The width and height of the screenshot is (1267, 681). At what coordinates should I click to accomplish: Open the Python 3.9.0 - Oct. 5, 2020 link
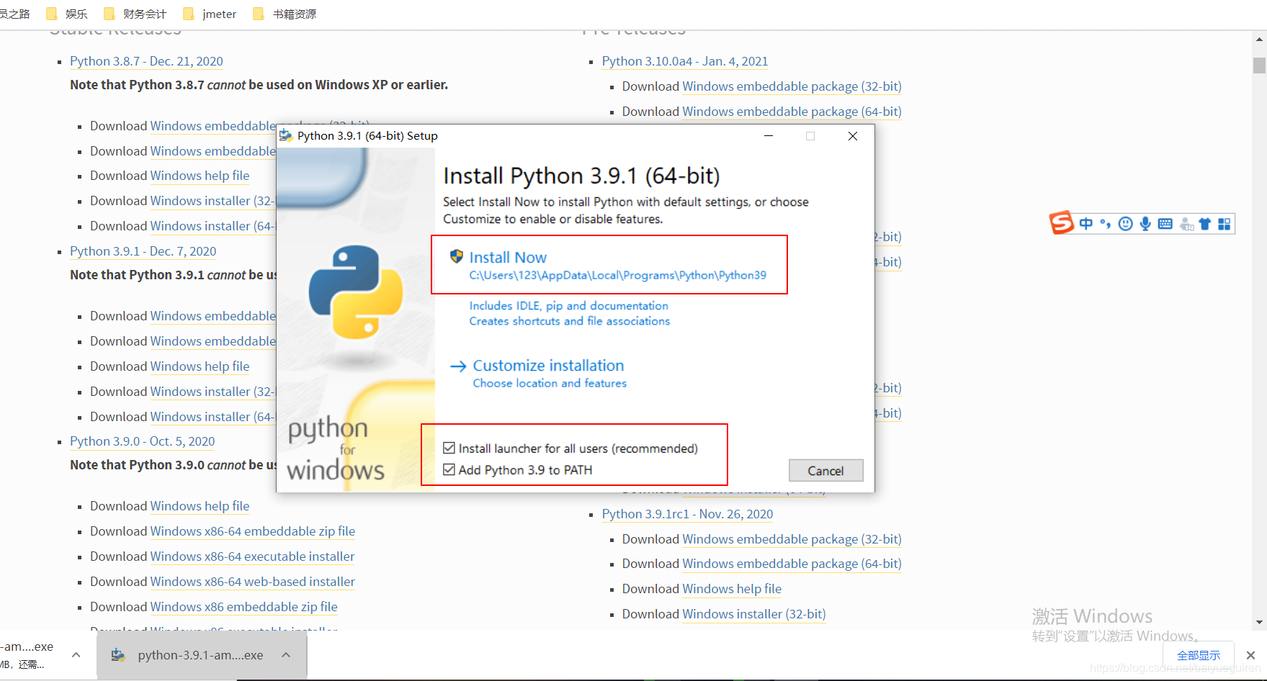click(142, 441)
